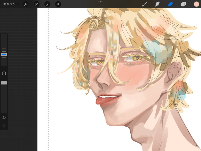Activate the Selection S tool
Image resolution: width=201 pixels, height=151 pixels.
(47, 4)
